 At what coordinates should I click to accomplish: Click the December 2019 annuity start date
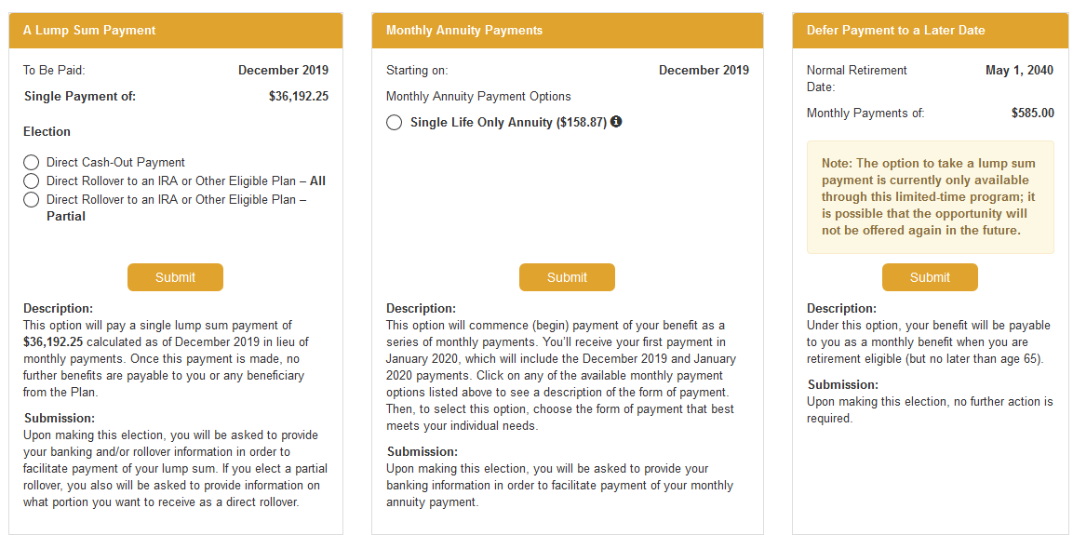click(704, 70)
